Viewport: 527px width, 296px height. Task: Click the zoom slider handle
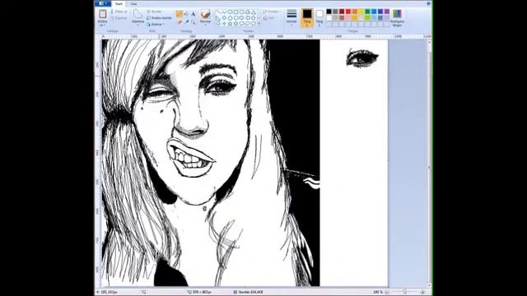404,292
